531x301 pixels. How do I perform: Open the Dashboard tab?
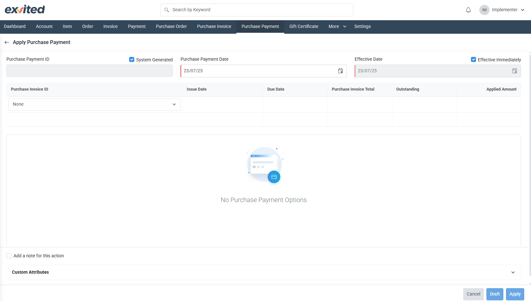(x=15, y=27)
